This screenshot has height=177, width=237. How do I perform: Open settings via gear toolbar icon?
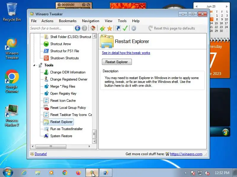point(134,28)
